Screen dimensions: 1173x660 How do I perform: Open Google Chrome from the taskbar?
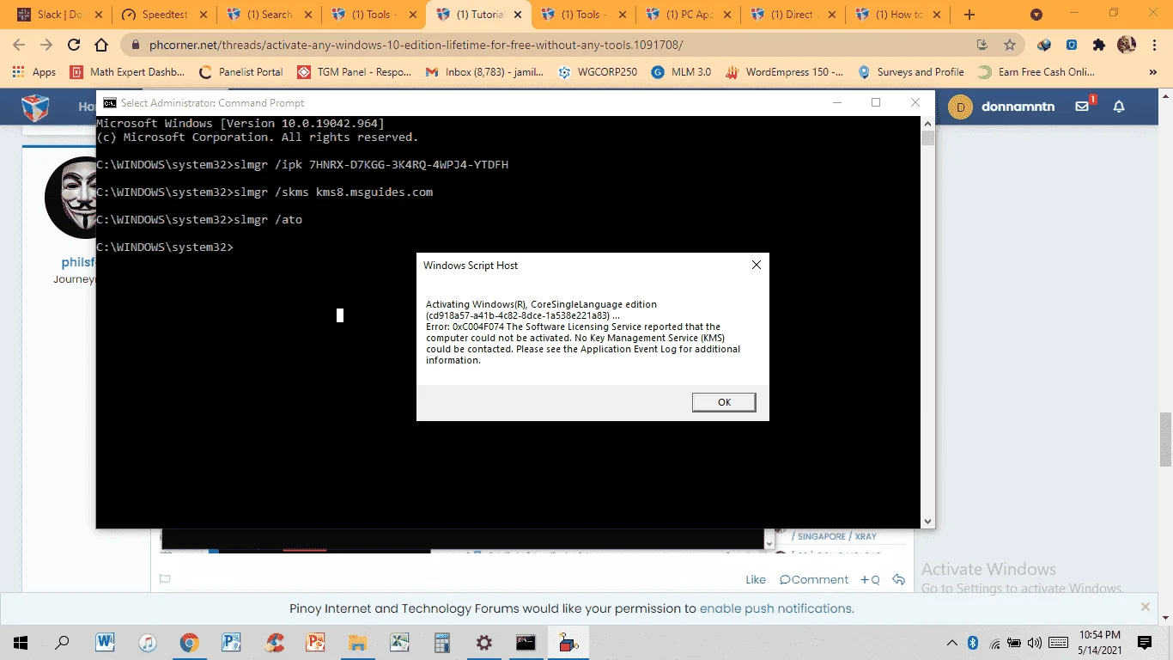[x=189, y=642]
